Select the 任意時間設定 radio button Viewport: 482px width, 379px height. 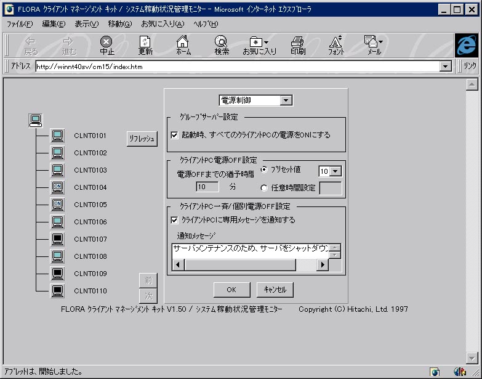[264, 188]
